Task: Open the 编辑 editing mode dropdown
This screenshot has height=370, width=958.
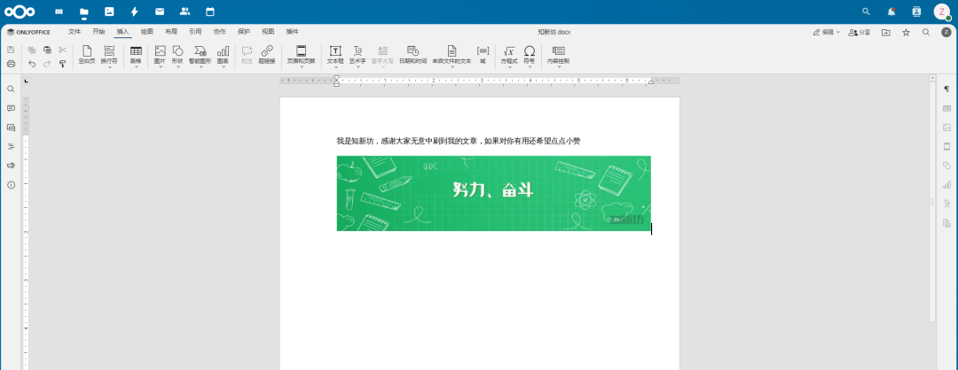Action: click(826, 32)
